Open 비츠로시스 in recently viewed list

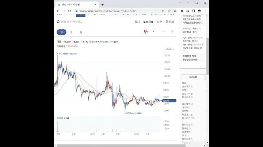click(187, 115)
